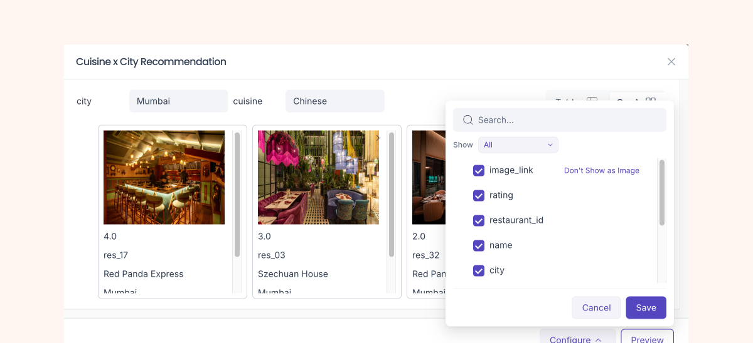This screenshot has height=343, width=753.
Task: Click the scrollbar in the Szechuan House card
Action: point(392,194)
